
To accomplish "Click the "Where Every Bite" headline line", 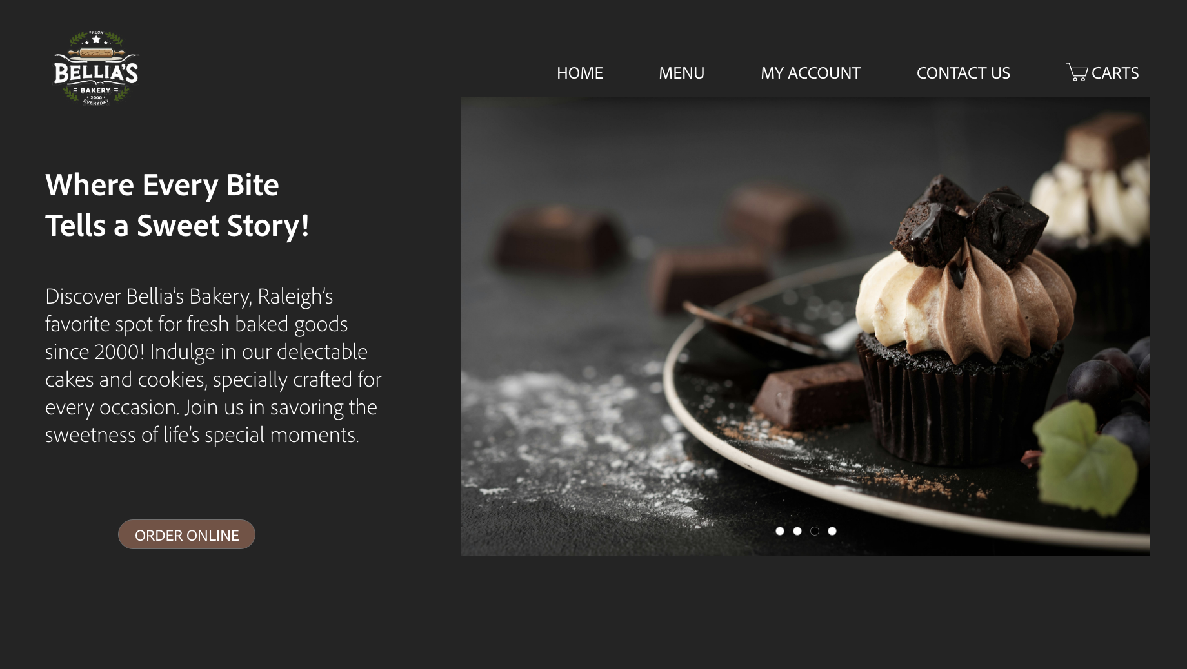I will pyautogui.click(x=162, y=185).
